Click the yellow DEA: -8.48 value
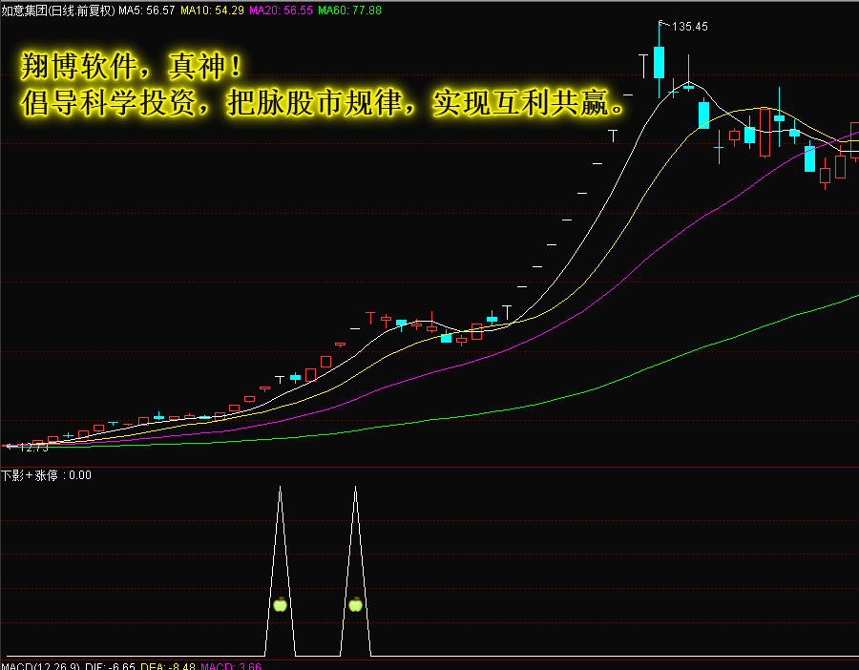 click(168, 666)
